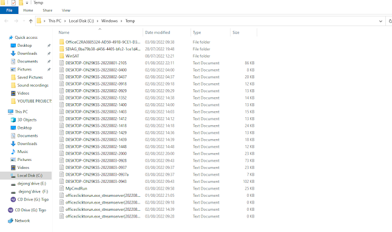Select This PC in navigation pane

21,112
